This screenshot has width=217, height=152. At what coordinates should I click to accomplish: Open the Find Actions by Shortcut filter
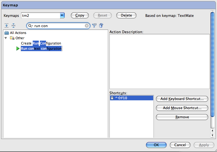(x=94, y=25)
